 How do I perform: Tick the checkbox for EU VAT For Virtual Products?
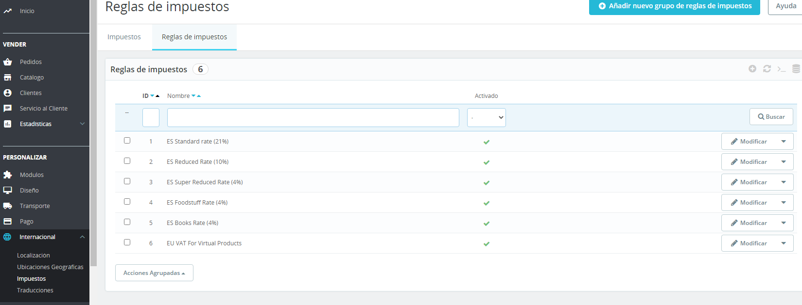(127, 242)
